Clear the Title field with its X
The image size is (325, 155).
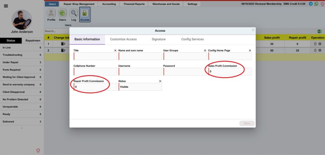pos(115,51)
